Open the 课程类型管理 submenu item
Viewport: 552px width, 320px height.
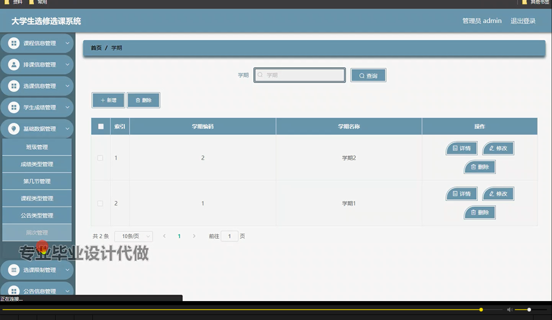37,198
